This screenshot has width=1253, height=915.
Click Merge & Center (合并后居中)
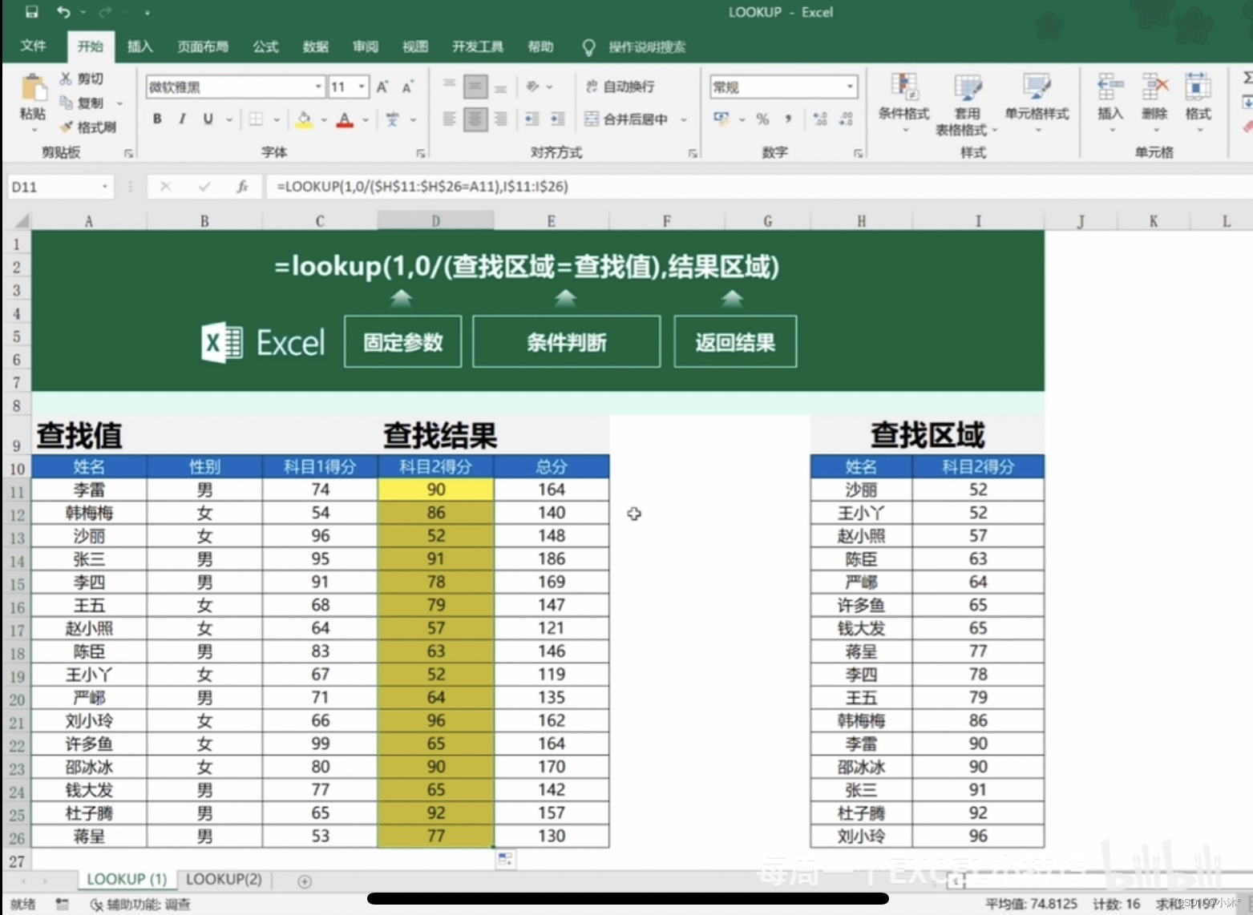coord(626,119)
